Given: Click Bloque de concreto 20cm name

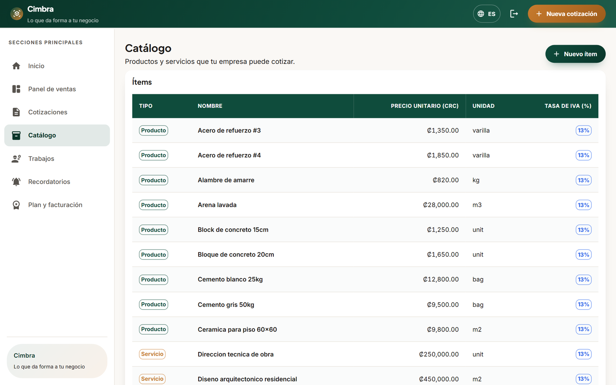Looking at the screenshot, I should point(236,254).
